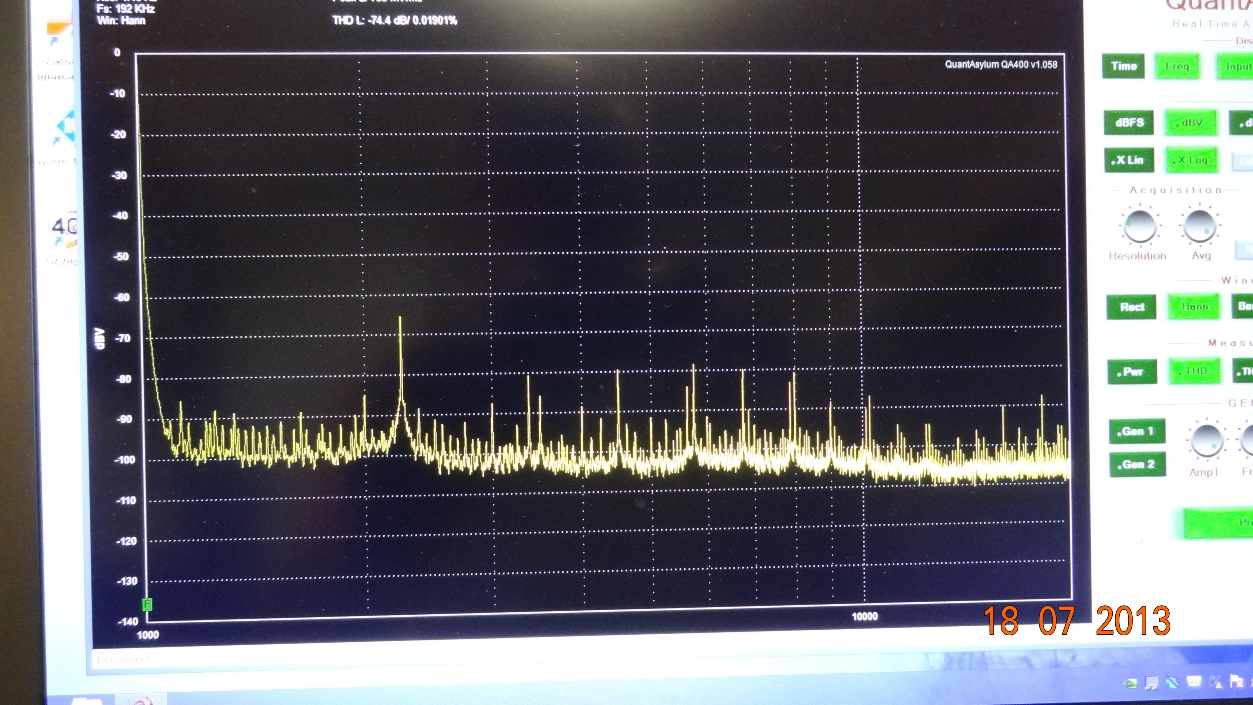The image size is (1253, 705).
Task: Click the THD L readout text
Action: [x=394, y=20]
